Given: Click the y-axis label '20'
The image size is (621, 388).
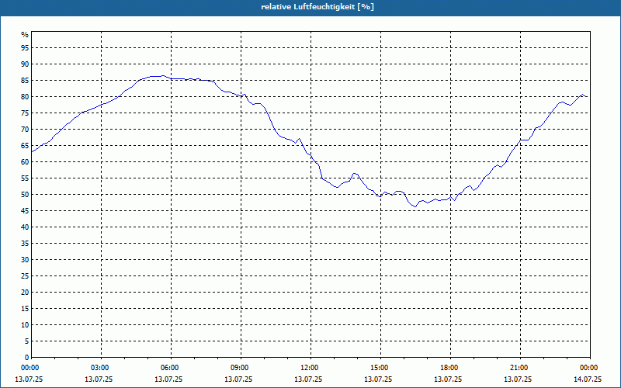Looking at the screenshot, I should (25, 293).
